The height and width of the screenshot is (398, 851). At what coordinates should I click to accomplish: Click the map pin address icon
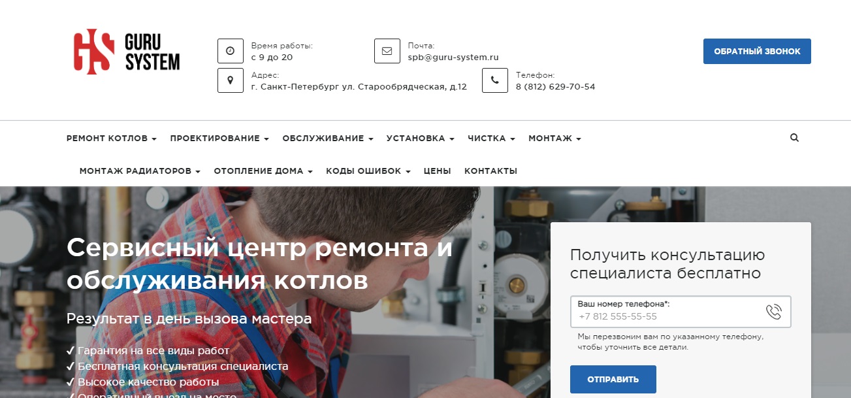(x=230, y=80)
